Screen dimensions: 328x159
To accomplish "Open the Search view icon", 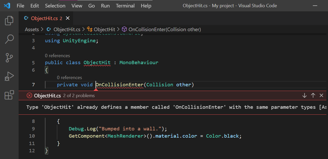I will tap(9, 39).
